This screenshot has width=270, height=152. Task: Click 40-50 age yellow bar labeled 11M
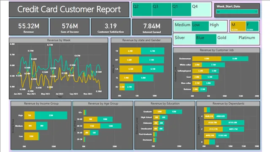tap(92, 126)
